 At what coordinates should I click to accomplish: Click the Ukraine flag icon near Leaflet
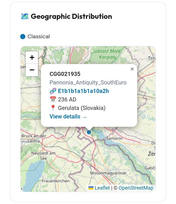click(x=91, y=188)
